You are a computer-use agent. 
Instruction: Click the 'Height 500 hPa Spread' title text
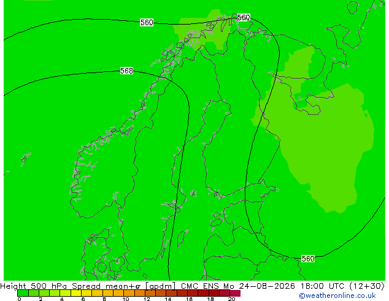pyautogui.click(x=50, y=286)
